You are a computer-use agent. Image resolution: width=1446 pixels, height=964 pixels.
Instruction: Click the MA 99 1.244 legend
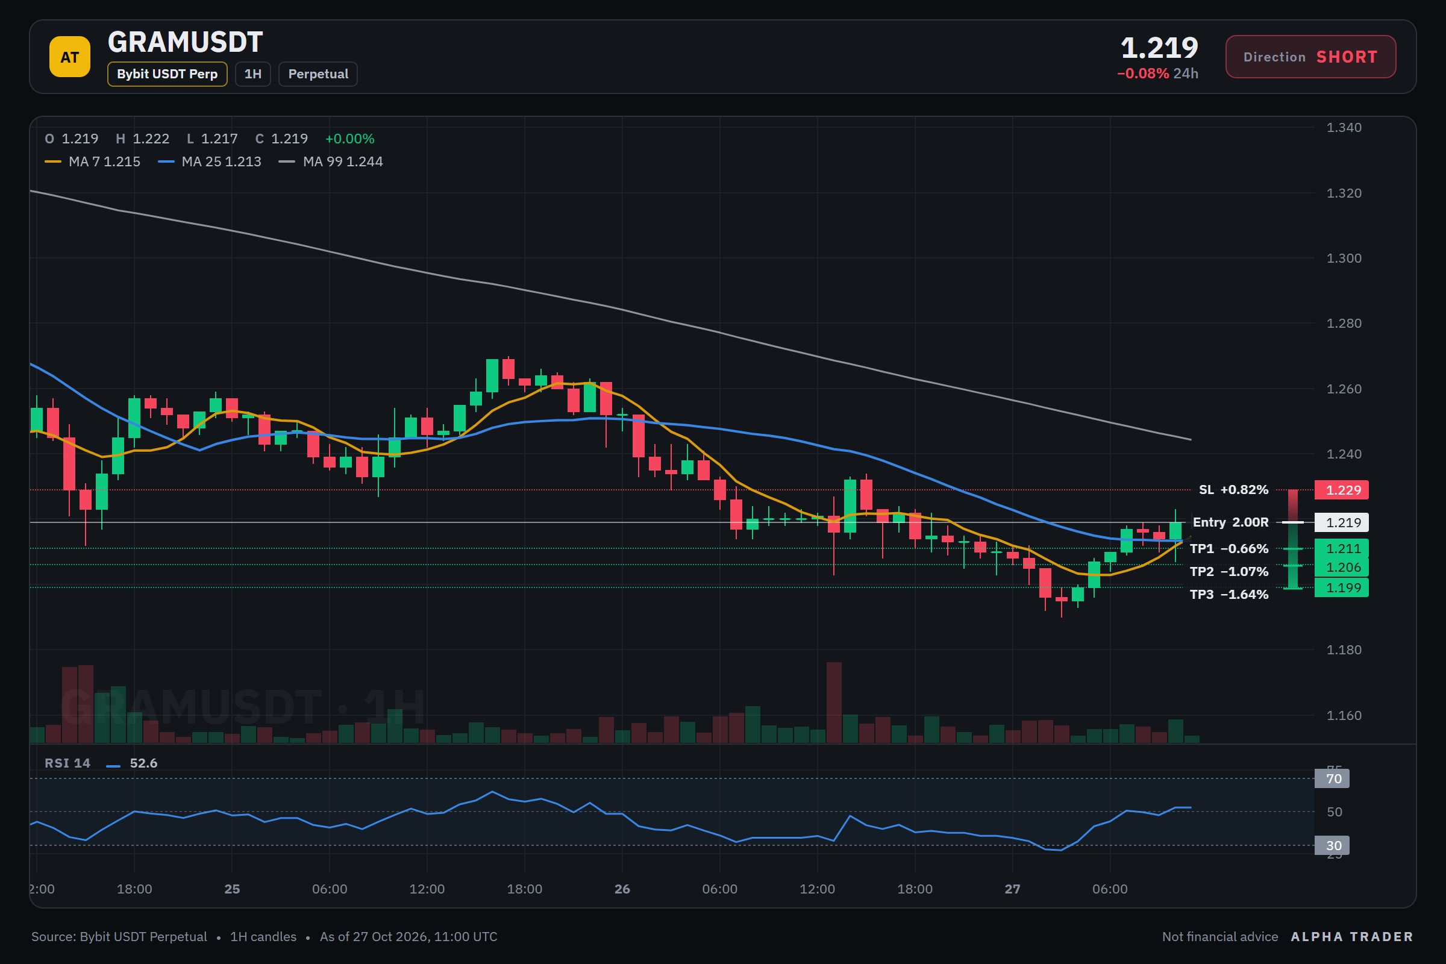click(x=331, y=161)
